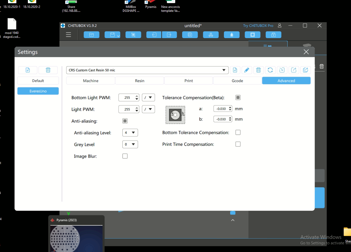Click the user account icon
This screenshot has height=252, width=351.
click(x=280, y=26)
